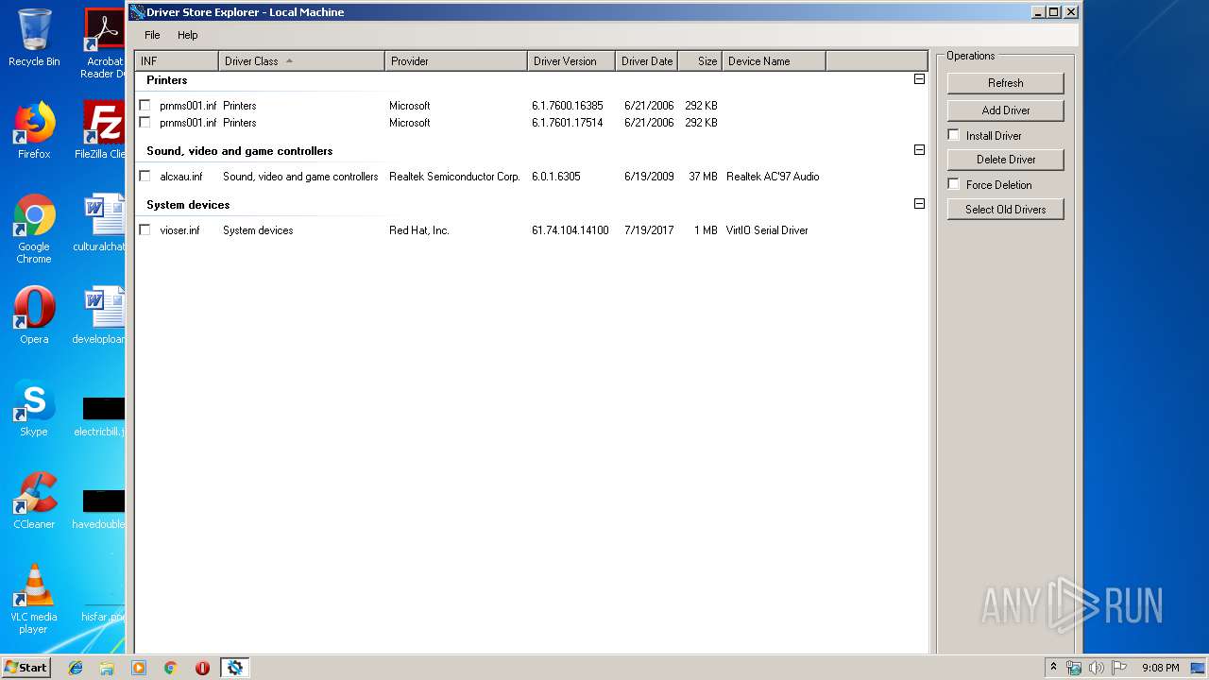Check the prnms001.inf version 6.1.7600.16385 checkbox
Viewport: 1209px width, 680px height.
coord(145,105)
